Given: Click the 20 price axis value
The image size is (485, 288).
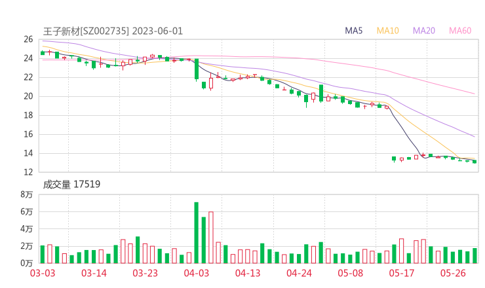Looking at the screenshot, I should click(28, 96).
